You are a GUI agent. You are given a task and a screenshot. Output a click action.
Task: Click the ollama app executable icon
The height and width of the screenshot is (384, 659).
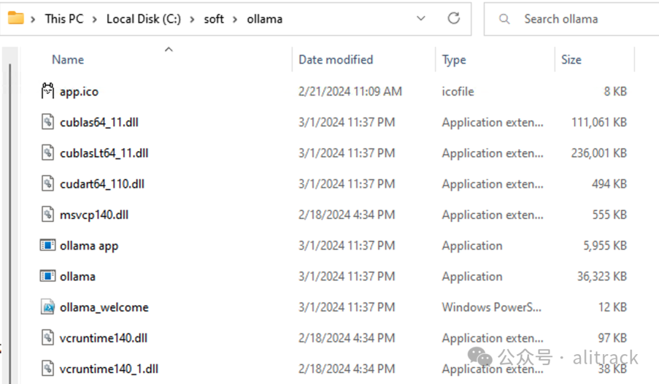[48, 246]
